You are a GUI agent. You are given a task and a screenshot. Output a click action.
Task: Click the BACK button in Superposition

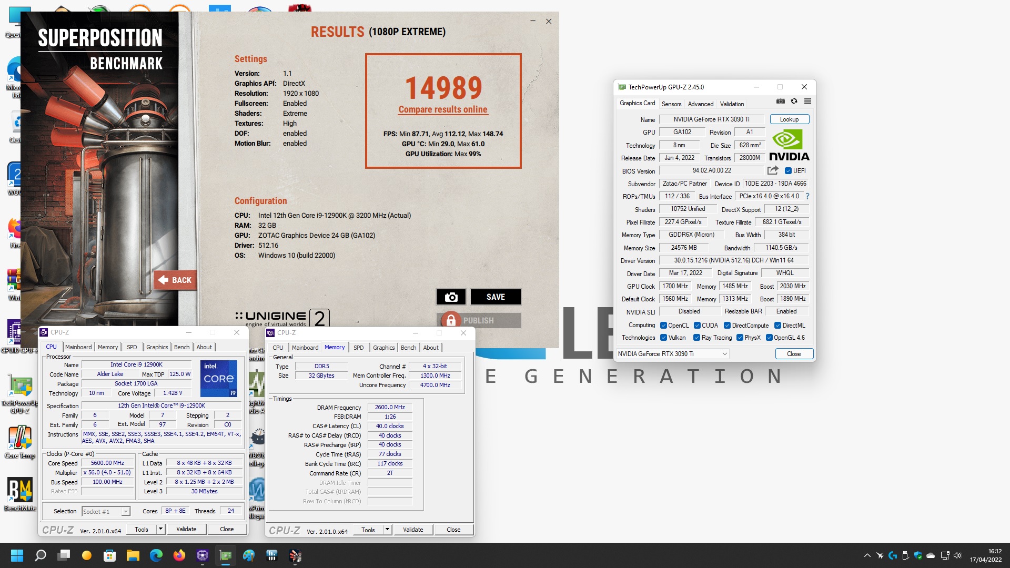click(x=176, y=280)
